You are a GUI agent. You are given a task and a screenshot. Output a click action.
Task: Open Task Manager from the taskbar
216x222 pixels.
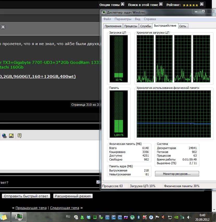(19, 217)
